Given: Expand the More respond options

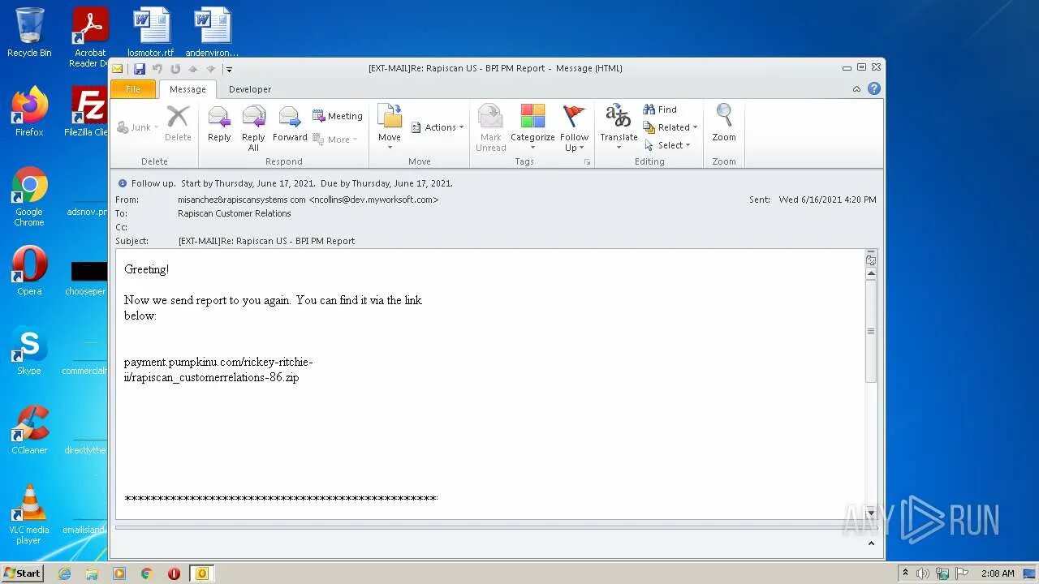Looking at the screenshot, I should 335,140.
